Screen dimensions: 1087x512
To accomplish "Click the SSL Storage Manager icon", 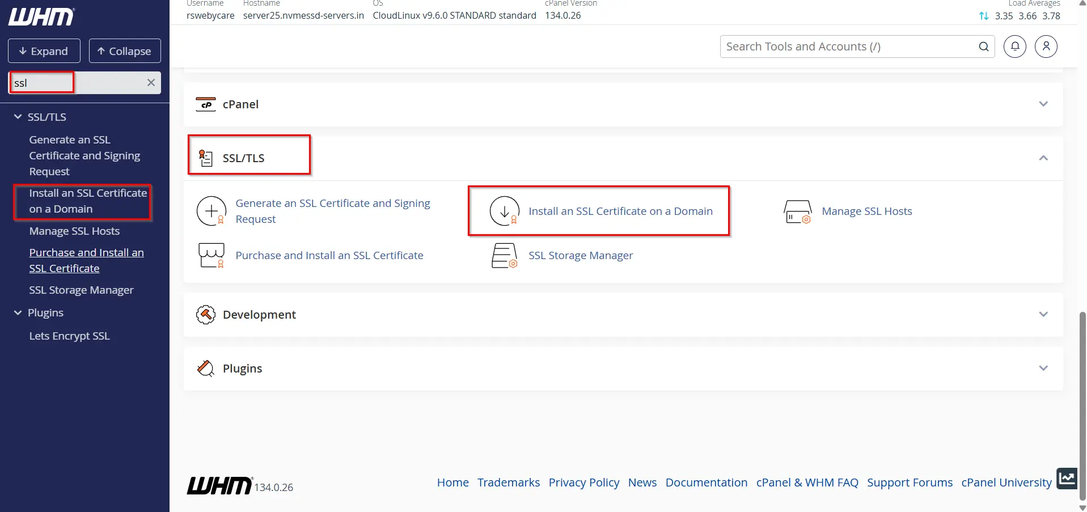I will (505, 256).
